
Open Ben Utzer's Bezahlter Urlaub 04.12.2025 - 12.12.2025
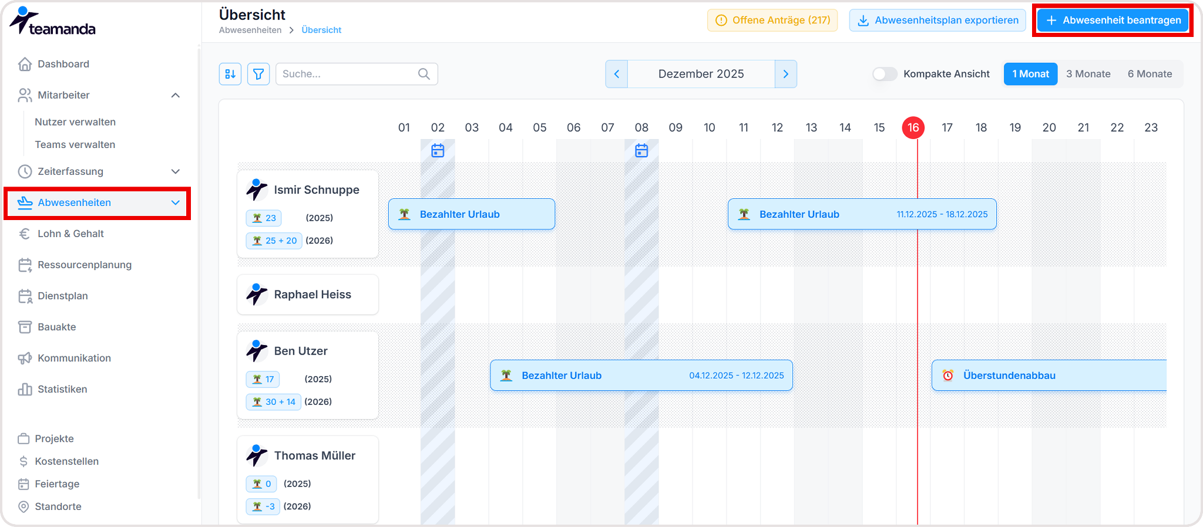click(641, 376)
